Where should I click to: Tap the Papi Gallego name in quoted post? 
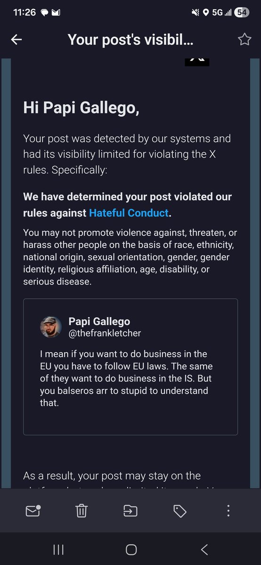99,322
